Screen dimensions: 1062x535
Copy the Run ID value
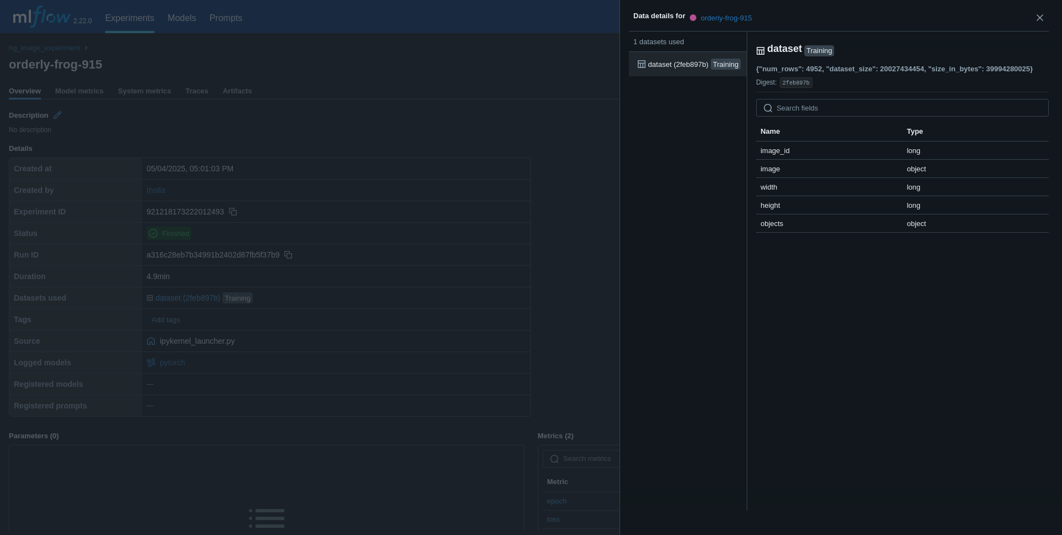(288, 255)
